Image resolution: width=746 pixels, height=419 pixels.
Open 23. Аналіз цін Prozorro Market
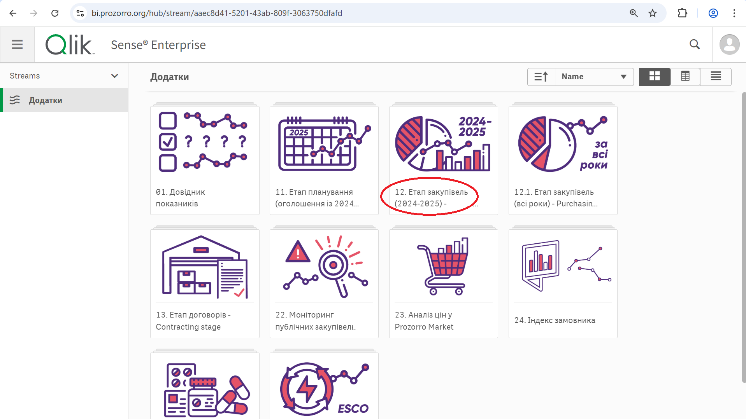coord(443,283)
